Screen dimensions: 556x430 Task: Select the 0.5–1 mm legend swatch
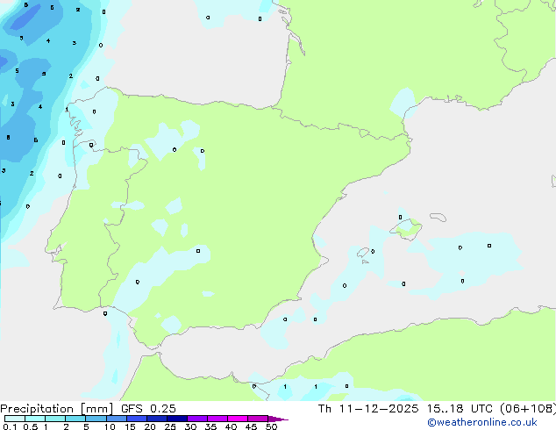coord(35,419)
